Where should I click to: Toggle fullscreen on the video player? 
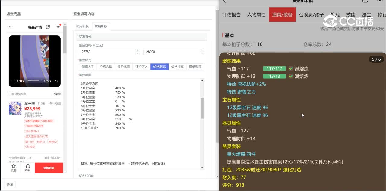[56, 81]
